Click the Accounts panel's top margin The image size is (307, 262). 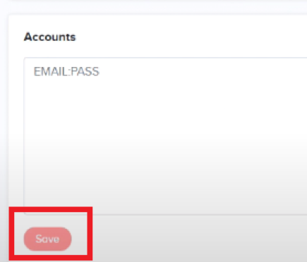click(157, 23)
